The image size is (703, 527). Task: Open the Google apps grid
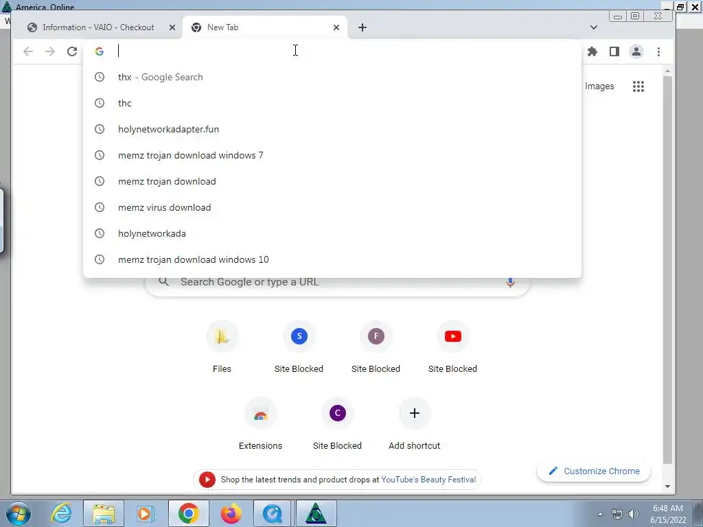(638, 86)
